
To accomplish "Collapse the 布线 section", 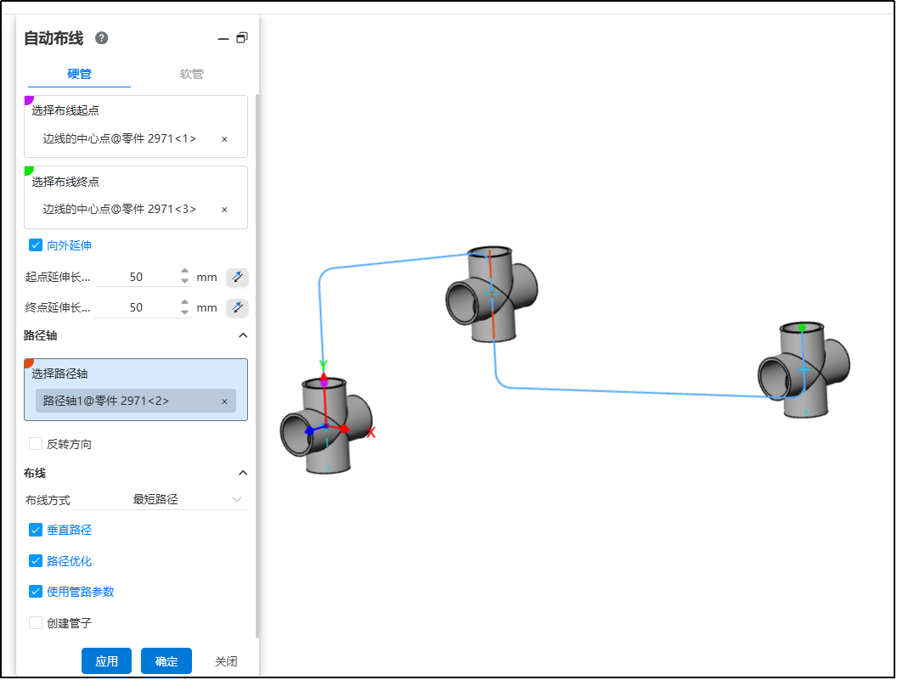I will coord(243,473).
